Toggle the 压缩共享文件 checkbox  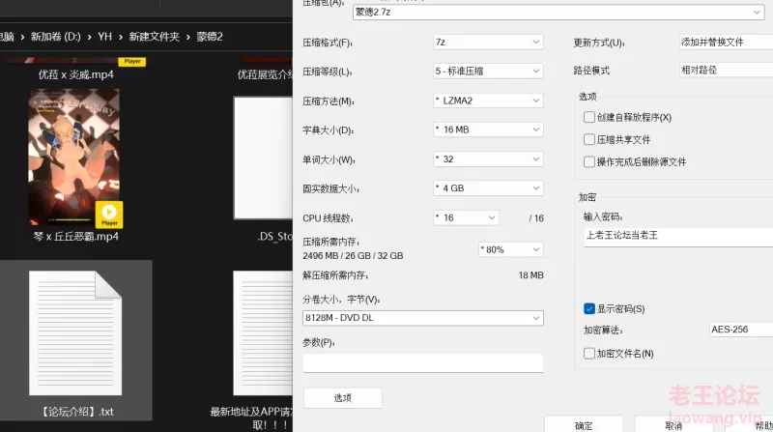[x=589, y=140]
